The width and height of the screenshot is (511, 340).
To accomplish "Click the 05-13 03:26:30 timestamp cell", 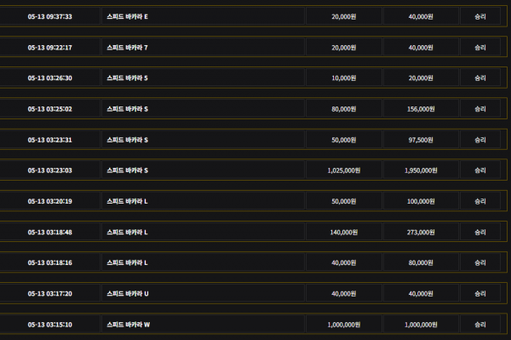I will (x=50, y=78).
